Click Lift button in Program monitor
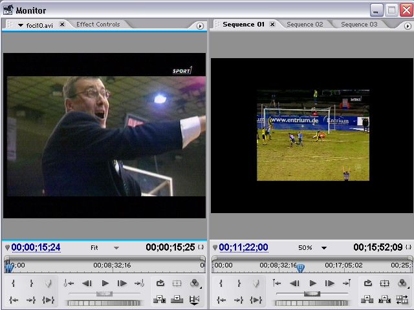 pyautogui.click(x=367, y=299)
